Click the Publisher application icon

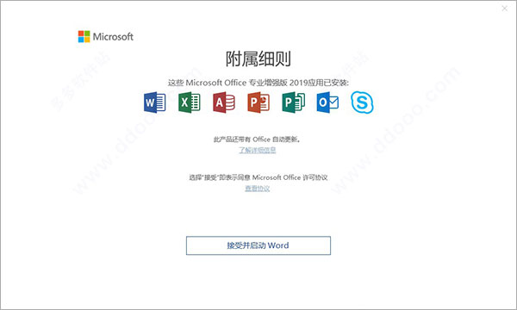[293, 102]
